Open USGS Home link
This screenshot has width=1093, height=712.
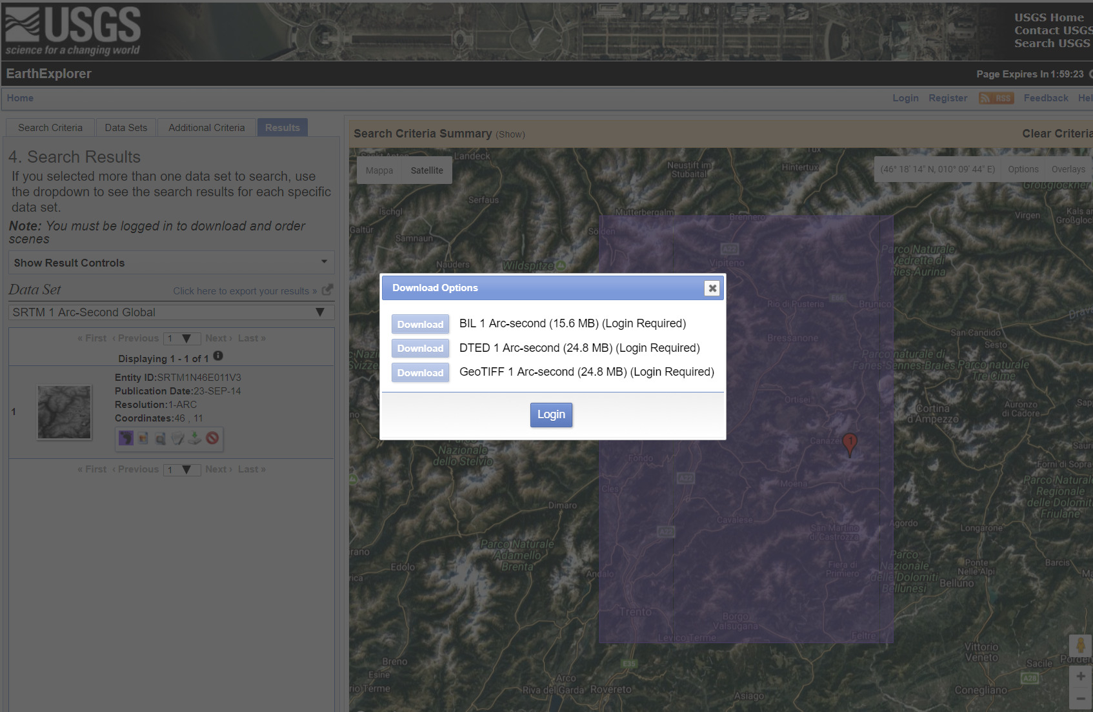[x=1049, y=17]
